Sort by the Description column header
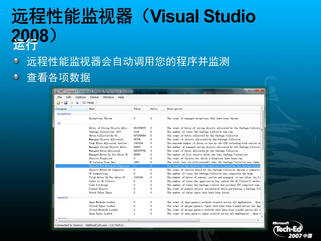This screenshot has width=321, height=241. [x=213, y=109]
